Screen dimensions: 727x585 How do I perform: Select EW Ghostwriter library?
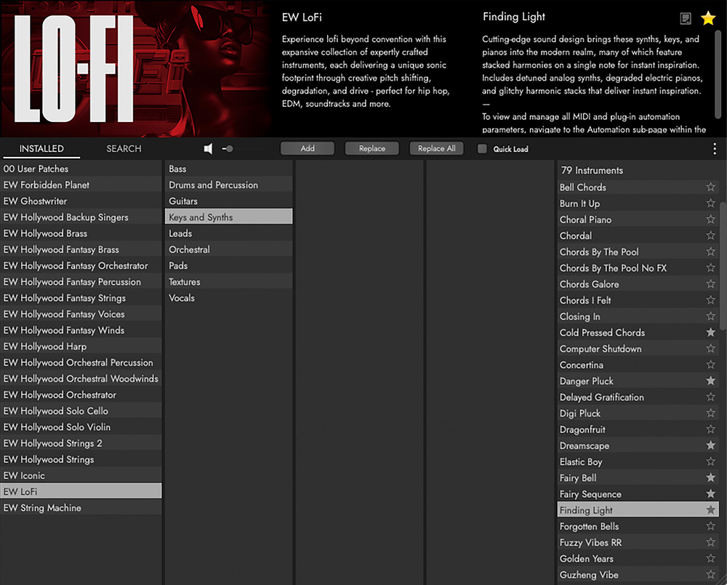coord(81,201)
